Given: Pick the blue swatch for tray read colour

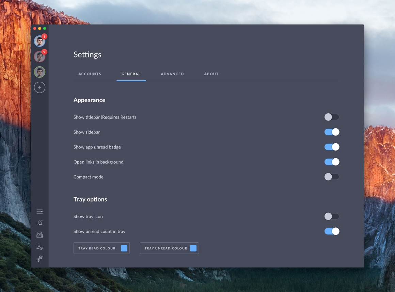Looking at the screenshot, I should pyautogui.click(x=124, y=248).
